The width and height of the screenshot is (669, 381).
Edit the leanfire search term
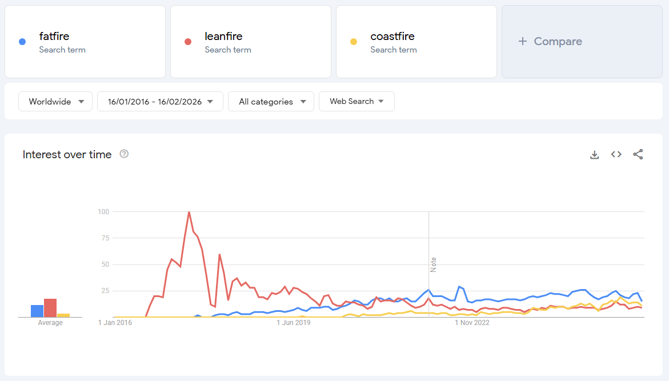tap(223, 37)
